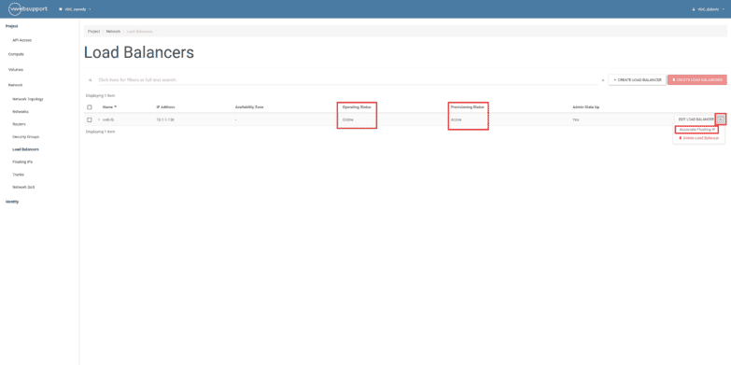This screenshot has width=731, height=365.
Task: Click the Create Load Balancer button
Action: pyautogui.click(x=637, y=79)
